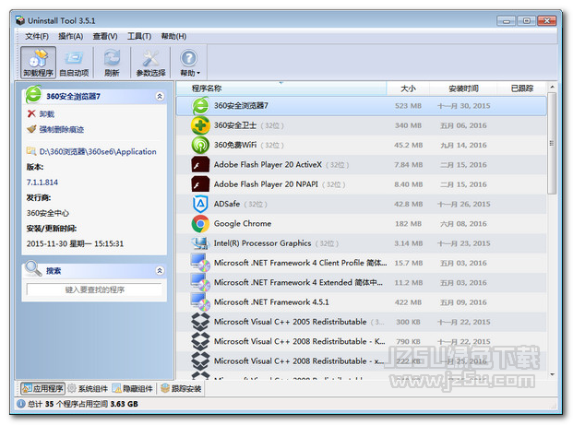Viewport: 573px width, 425px height.
Task: Open the 工具(T) menu
Action: point(138,36)
